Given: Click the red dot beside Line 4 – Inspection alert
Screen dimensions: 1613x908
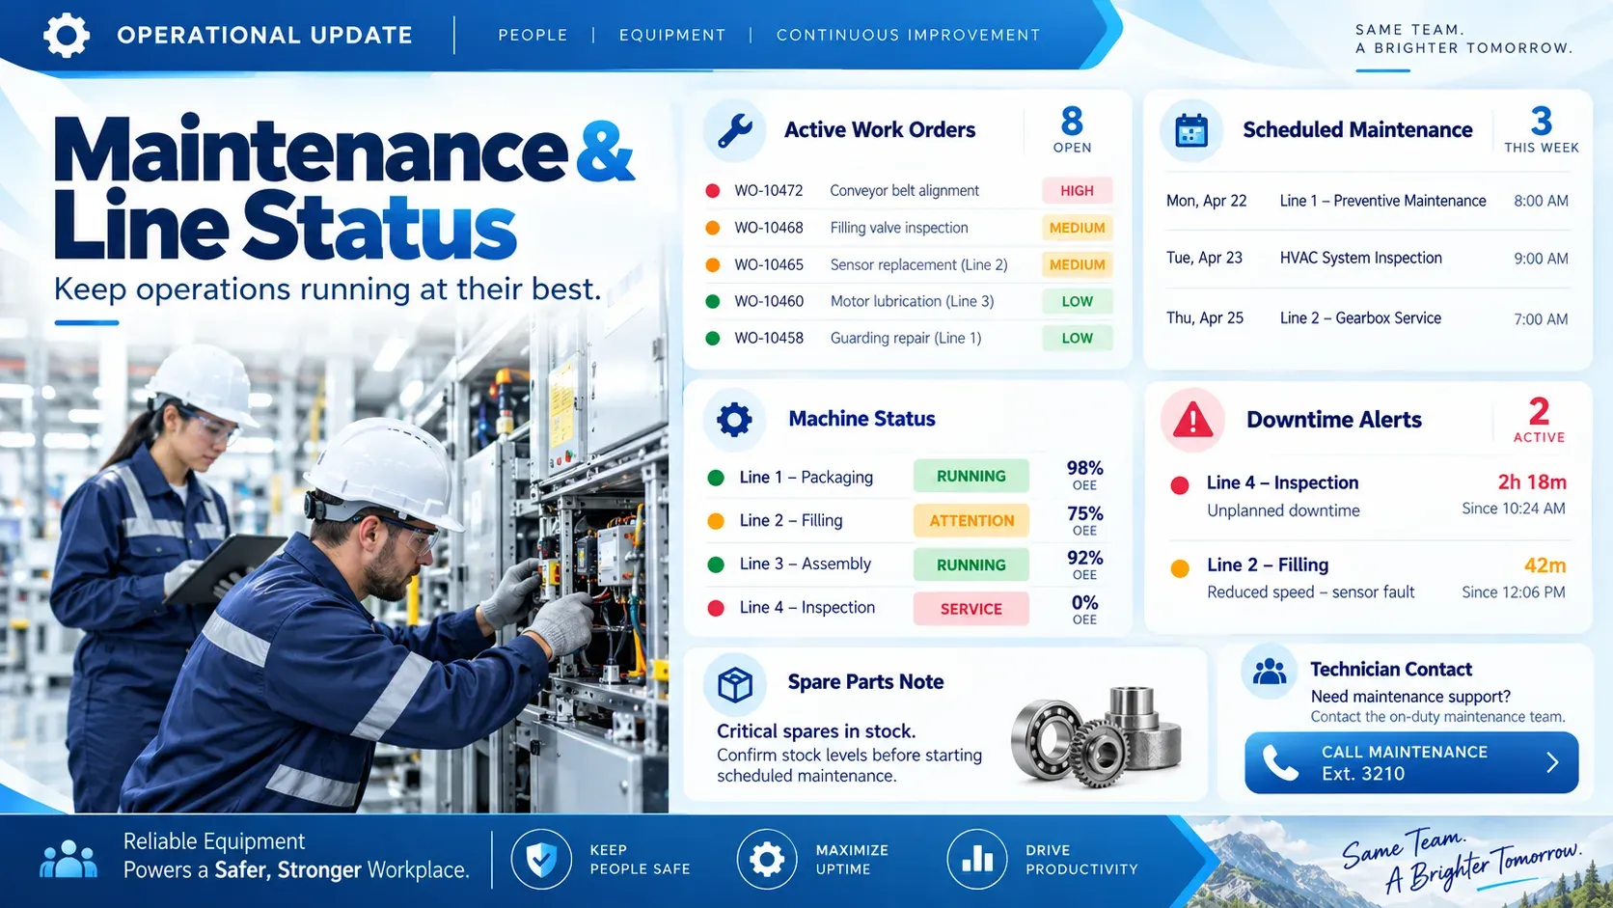Looking at the screenshot, I should (1179, 485).
